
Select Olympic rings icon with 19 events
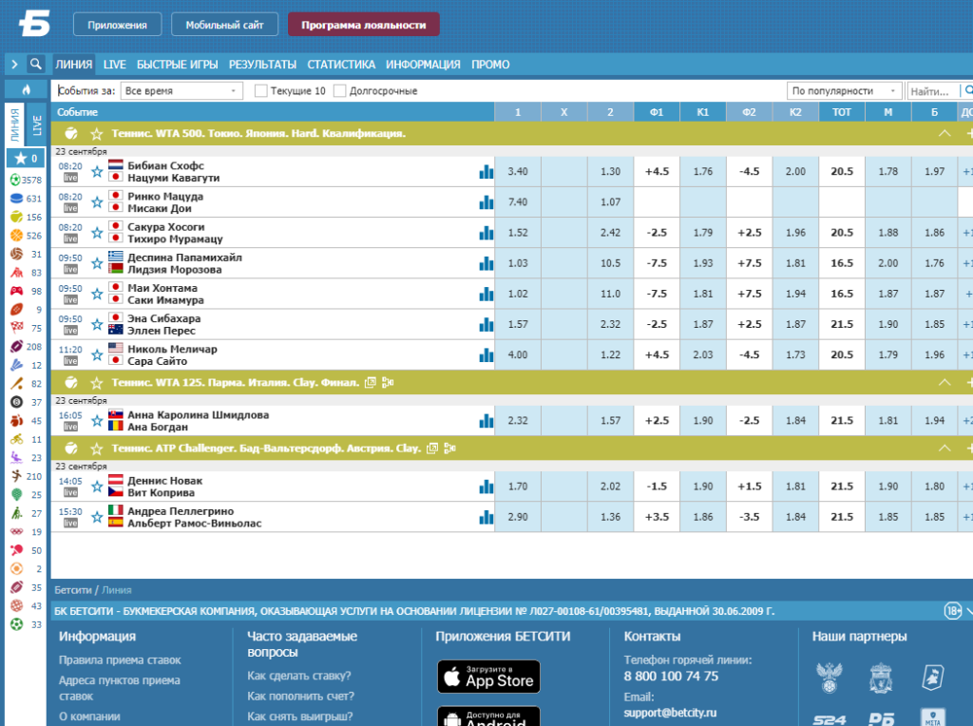point(17,532)
